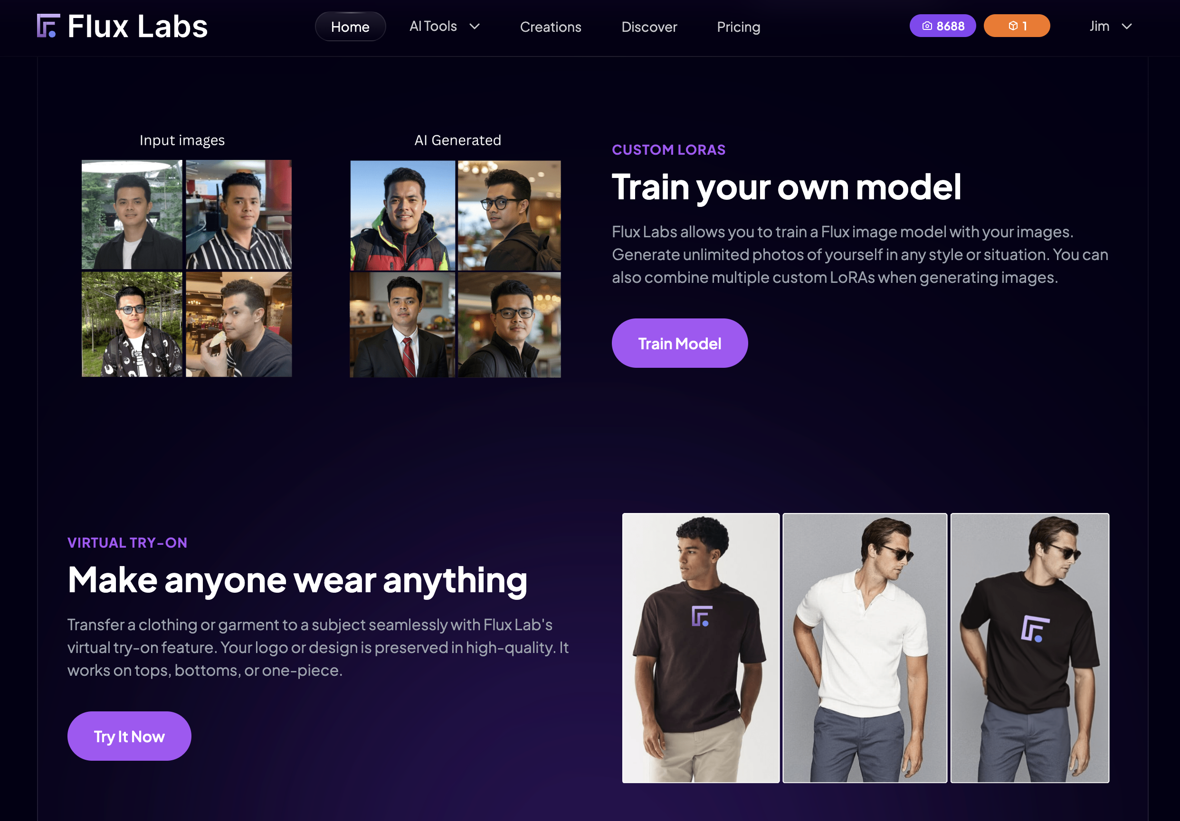Click the Train Model button

679,343
